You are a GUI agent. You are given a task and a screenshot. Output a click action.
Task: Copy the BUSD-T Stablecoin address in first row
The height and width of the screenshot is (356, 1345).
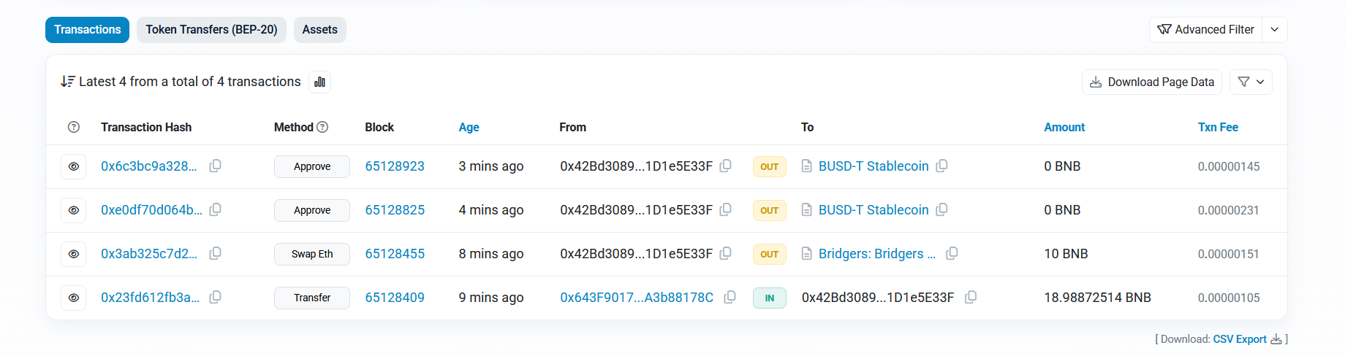click(x=941, y=166)
